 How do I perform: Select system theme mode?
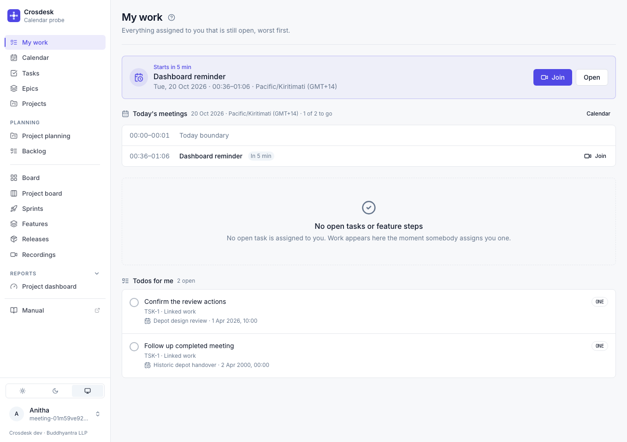pos(88,391)
